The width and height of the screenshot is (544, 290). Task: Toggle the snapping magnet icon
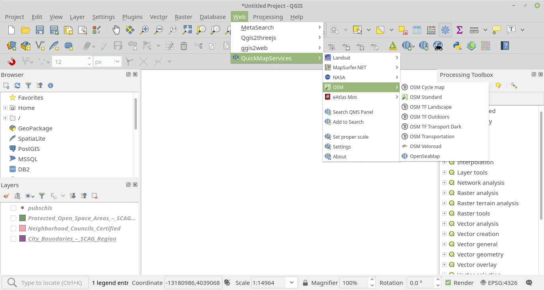[x=11, y=61]
